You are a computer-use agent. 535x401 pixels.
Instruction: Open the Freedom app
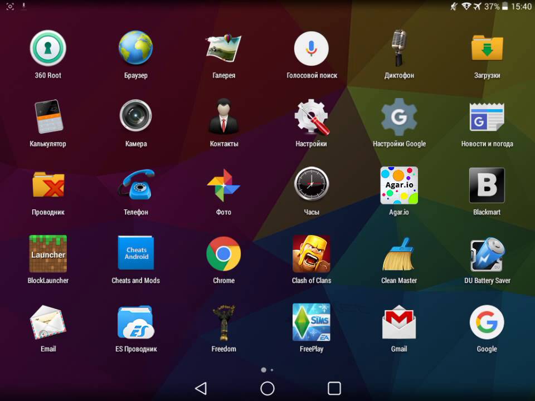224,322
